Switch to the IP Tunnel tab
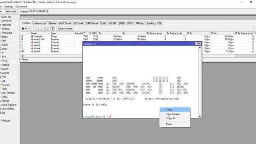The height and width of the screenshot is (144, 256). pos(78,23)
